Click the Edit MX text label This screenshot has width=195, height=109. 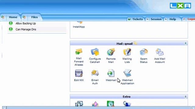tap(79, 80)
